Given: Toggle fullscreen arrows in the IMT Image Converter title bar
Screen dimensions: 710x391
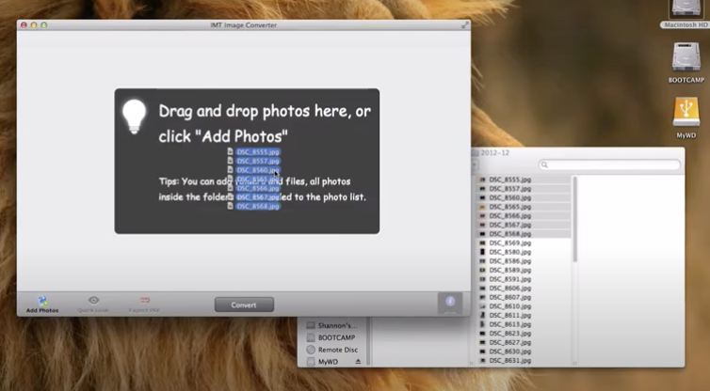Looking at the screenshot, I should coord(464,24).
